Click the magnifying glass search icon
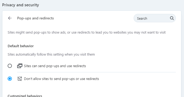The height and width of the screenshot is (97, 184). click(172, 18)
